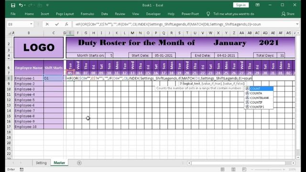Switch to the Insert ribbon tab

(45, 14)
